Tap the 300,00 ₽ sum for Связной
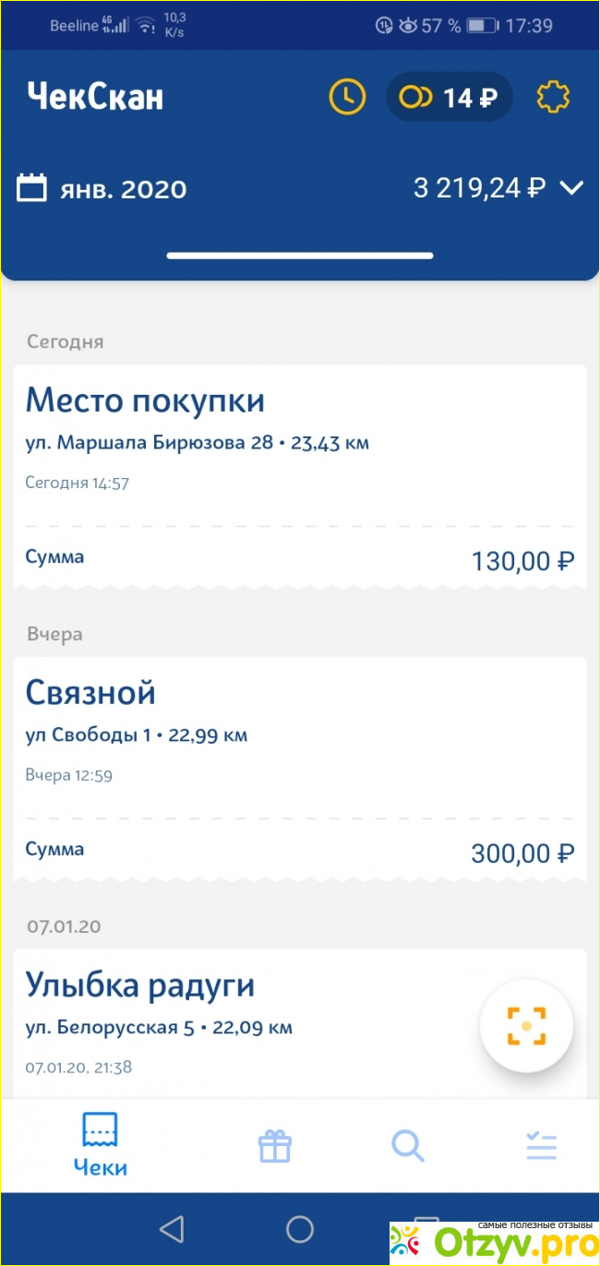 pyautogui.click(x=523, y=853)
